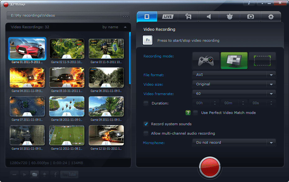Adjust the duration hours stepper arrows
The height and width of the screenshot is (182, 289).
pyautogui.click(x=215, y=103)
